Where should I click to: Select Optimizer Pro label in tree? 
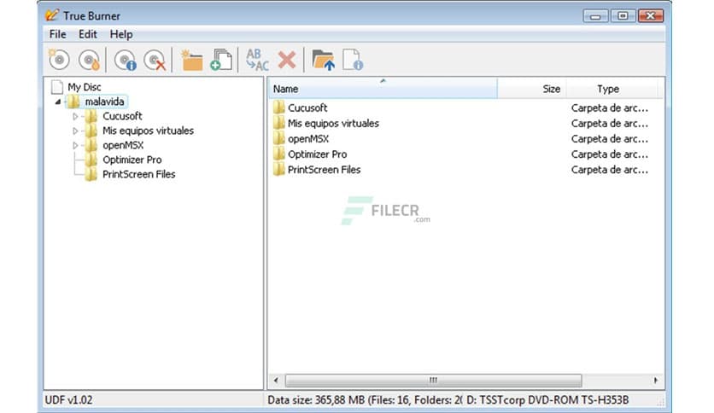tap(132, 160)
